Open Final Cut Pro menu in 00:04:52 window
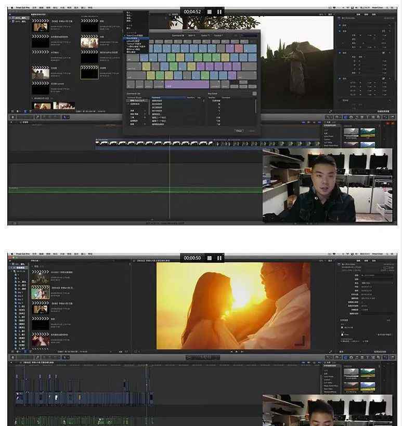The image size is (402, 426). (22, 8)
